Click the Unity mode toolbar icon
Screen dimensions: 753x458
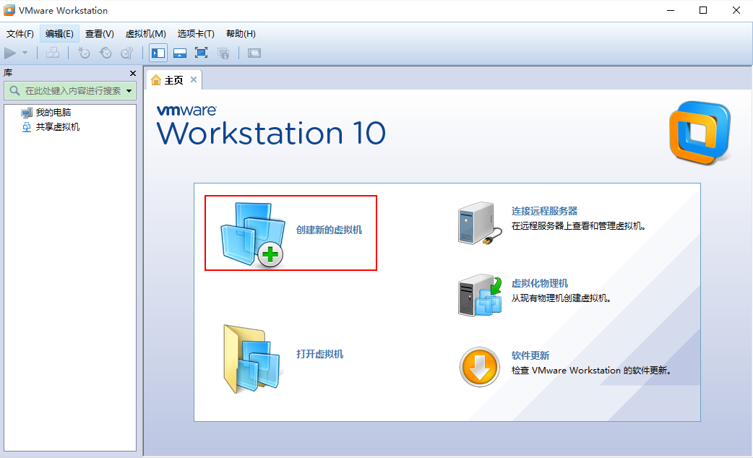pyautogui.click(x=223, y=53)
